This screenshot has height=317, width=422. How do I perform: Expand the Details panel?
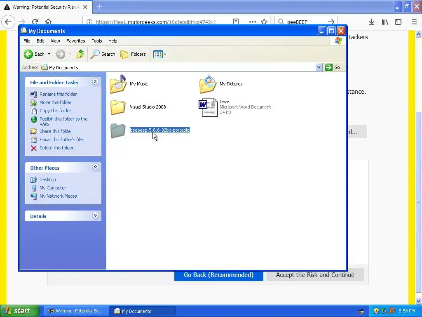(x=95, y=215)
